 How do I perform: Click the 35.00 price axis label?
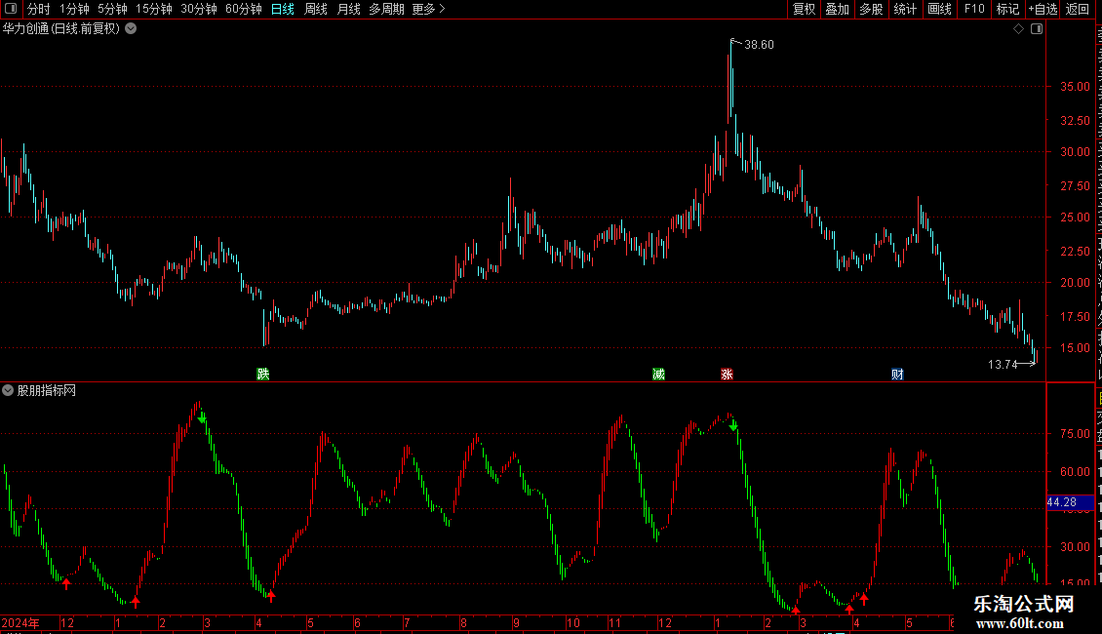point(1075,87)
